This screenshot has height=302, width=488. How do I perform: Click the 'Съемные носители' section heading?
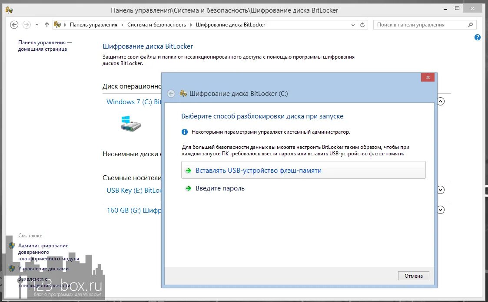[x=132, y=178]
